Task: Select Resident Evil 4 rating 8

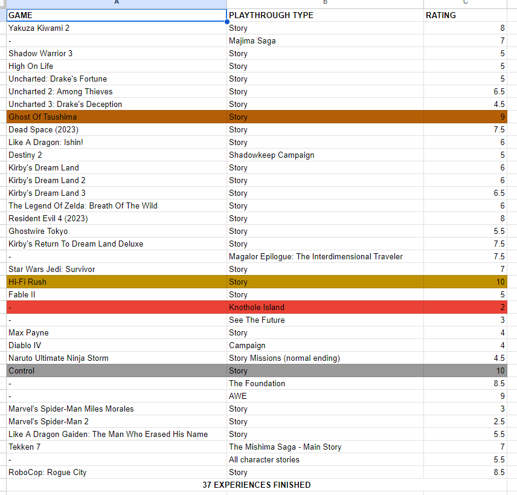Action: tap(465, 218)
